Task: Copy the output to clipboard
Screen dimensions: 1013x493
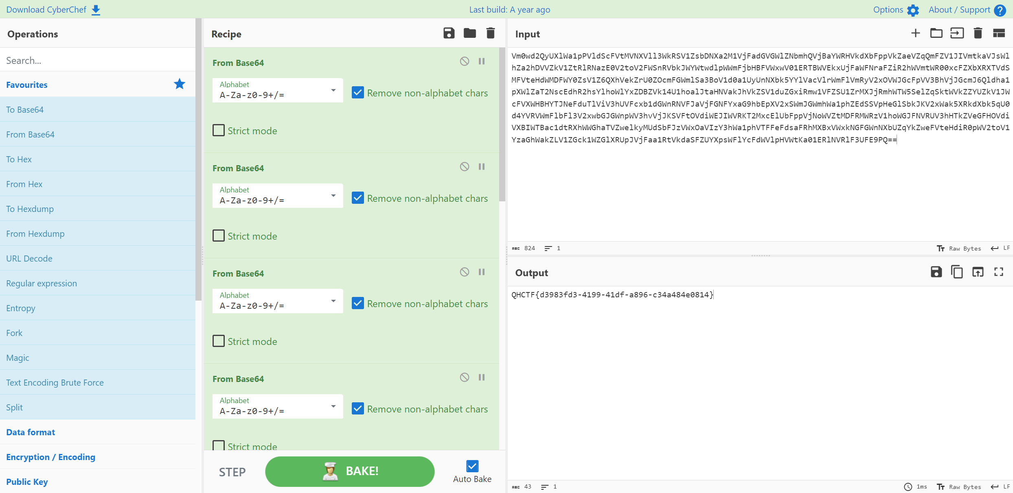Action: pyautogui.click(x=957, y=272)
